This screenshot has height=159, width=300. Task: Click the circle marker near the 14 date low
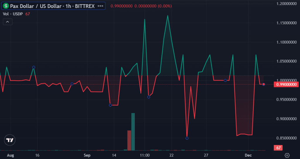(x=110, y=105)
